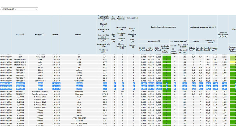Click the 'Redução Relativa ao Limite' header
The width and height of the screenshot is (236, 132).
(x=165, y=49)
